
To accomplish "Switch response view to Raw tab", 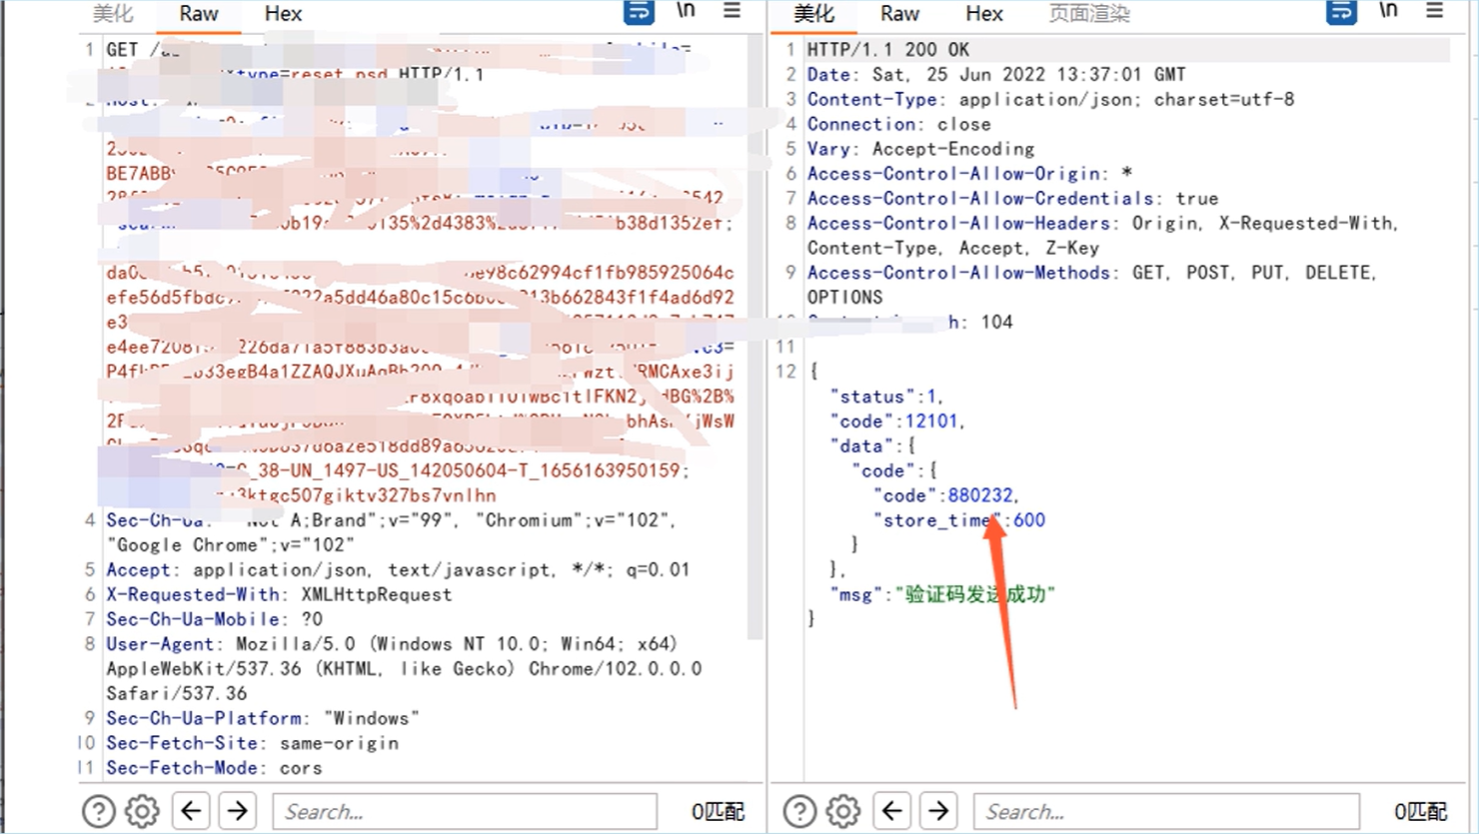I will pos(899,14).
